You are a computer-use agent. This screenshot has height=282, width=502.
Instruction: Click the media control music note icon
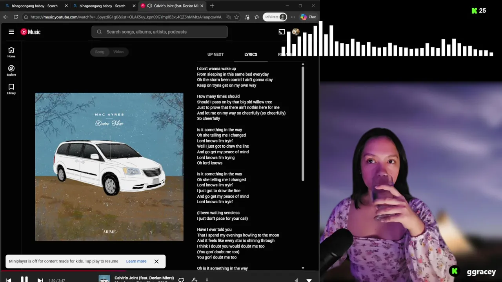(247, 17)
